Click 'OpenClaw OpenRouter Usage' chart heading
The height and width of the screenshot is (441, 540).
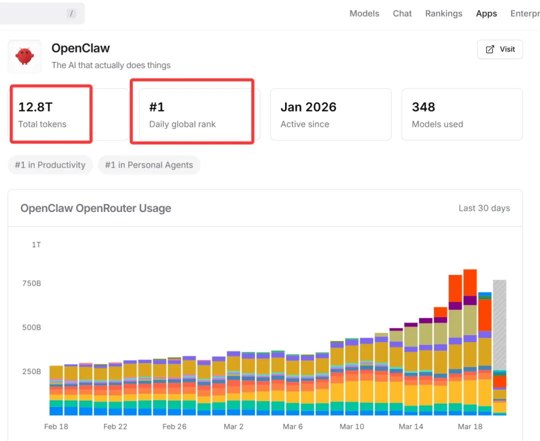coord(95,208)
